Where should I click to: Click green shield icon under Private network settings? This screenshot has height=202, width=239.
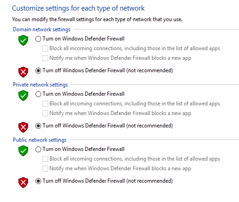(23, 96)
